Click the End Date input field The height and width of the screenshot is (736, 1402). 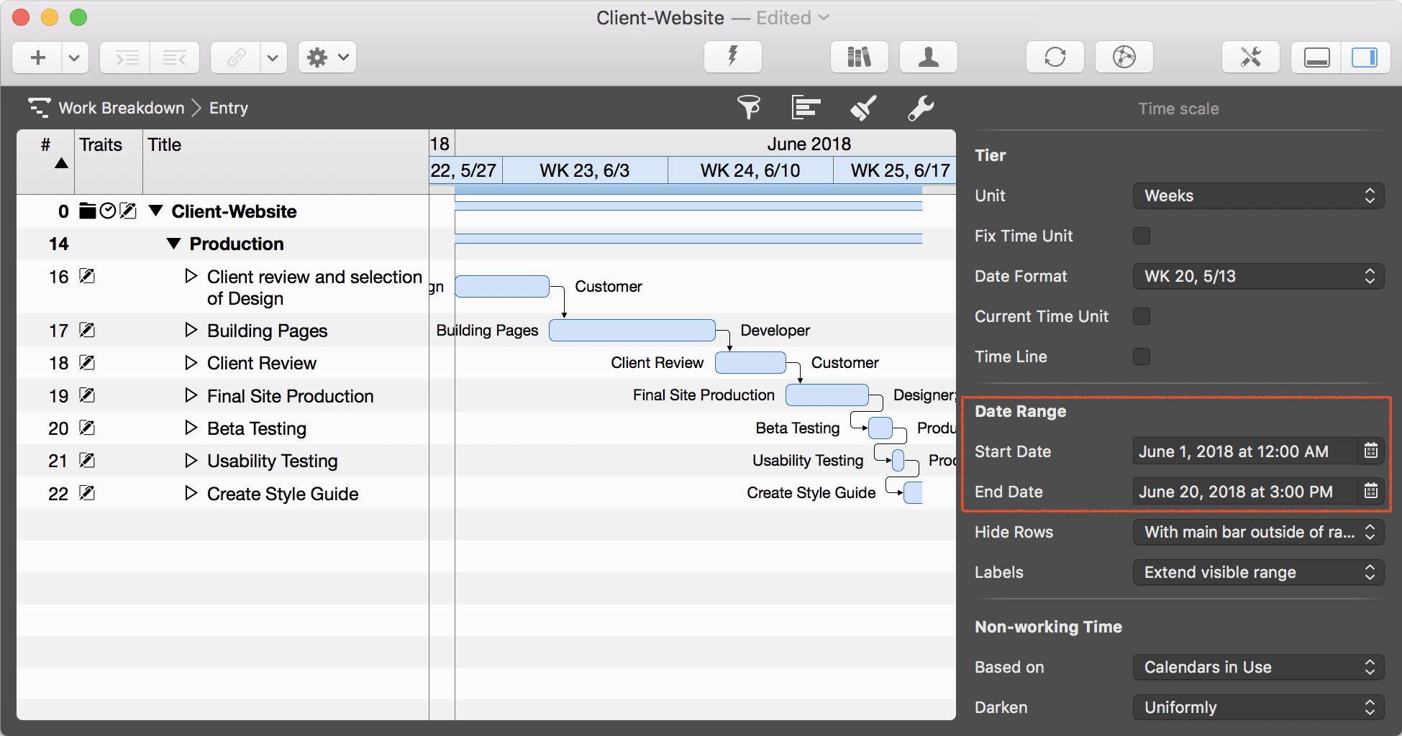click(x=1243, y=492)
